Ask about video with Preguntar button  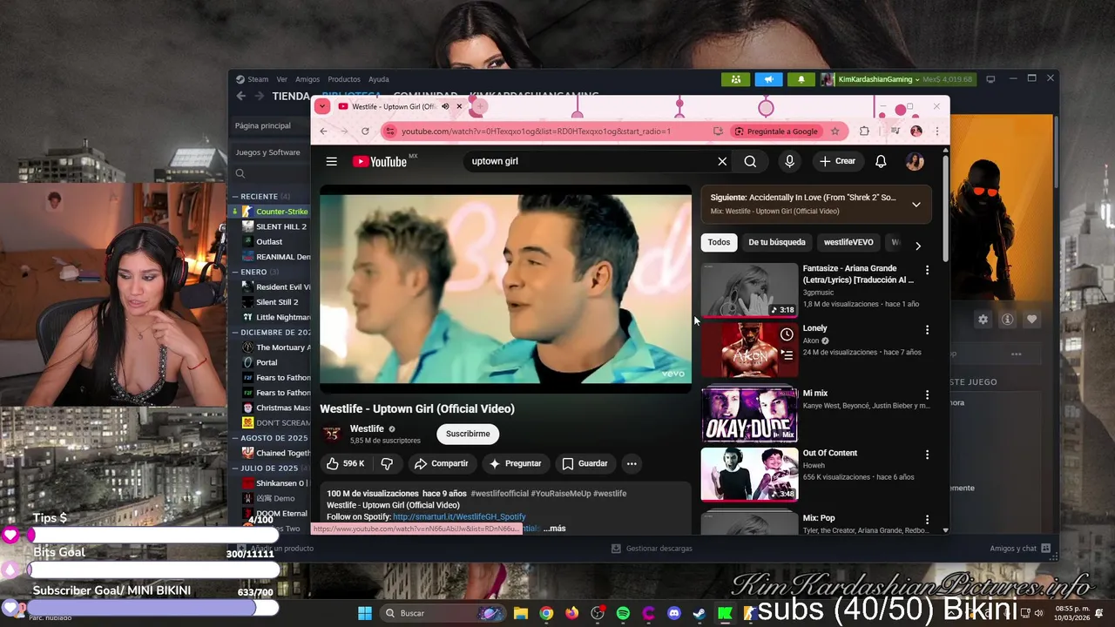516,463
